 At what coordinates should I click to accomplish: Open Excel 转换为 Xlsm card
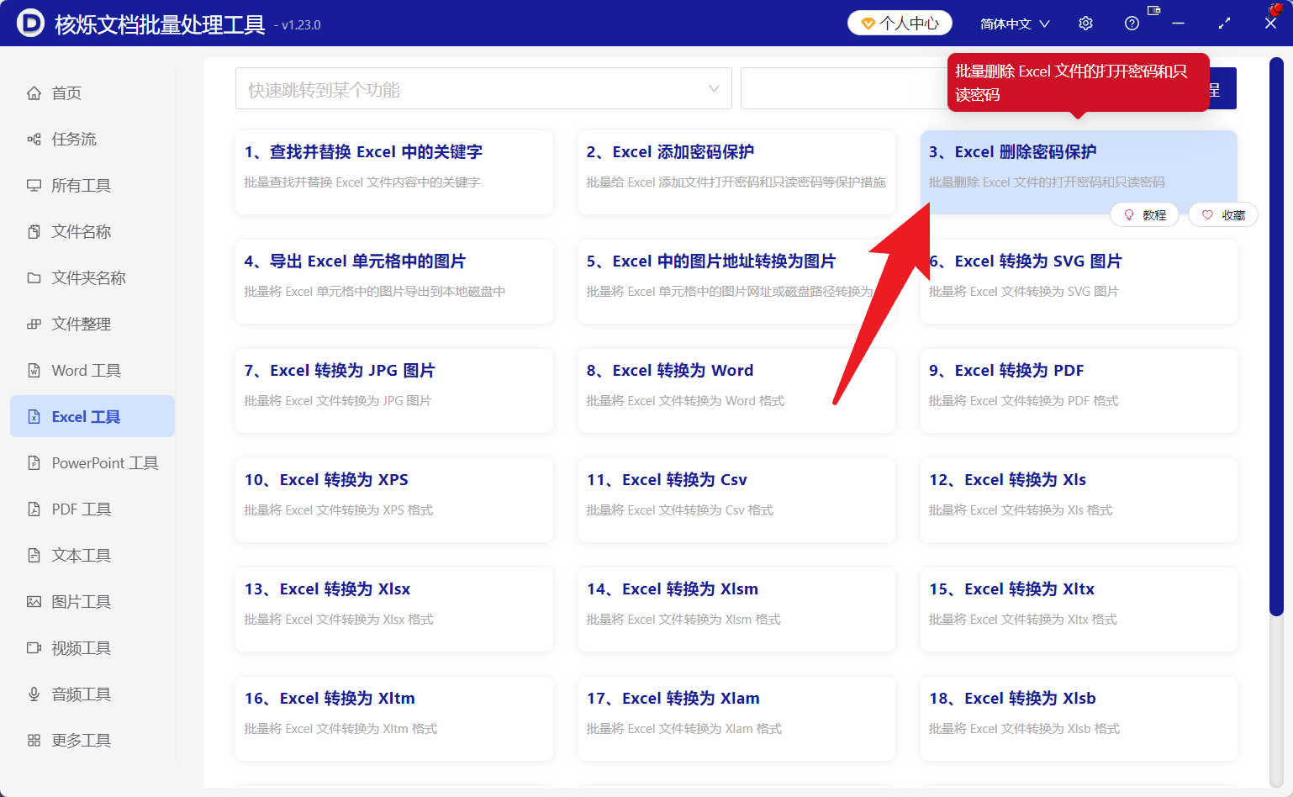[736, 610]
